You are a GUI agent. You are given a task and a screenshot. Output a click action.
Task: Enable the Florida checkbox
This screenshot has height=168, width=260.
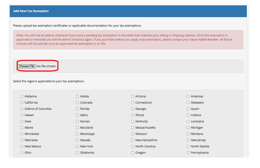pos(77,109)
